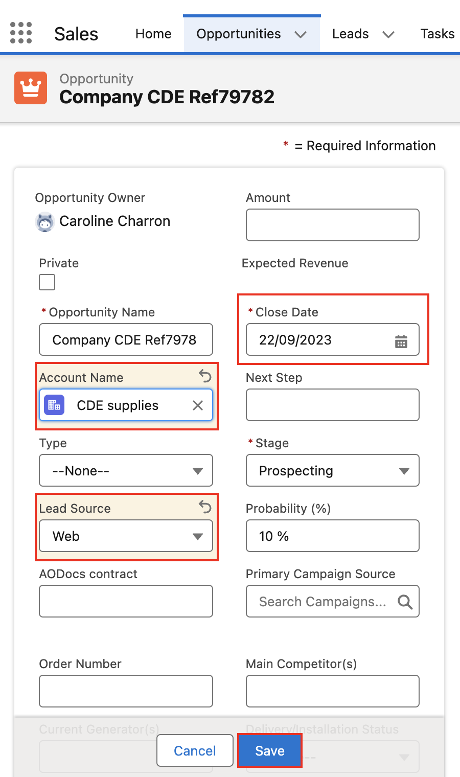Screen dimensions: 460x777
Task: Click the Primary Campaign Source search icon
Action: pyautogui.click(x=405, y=602)
